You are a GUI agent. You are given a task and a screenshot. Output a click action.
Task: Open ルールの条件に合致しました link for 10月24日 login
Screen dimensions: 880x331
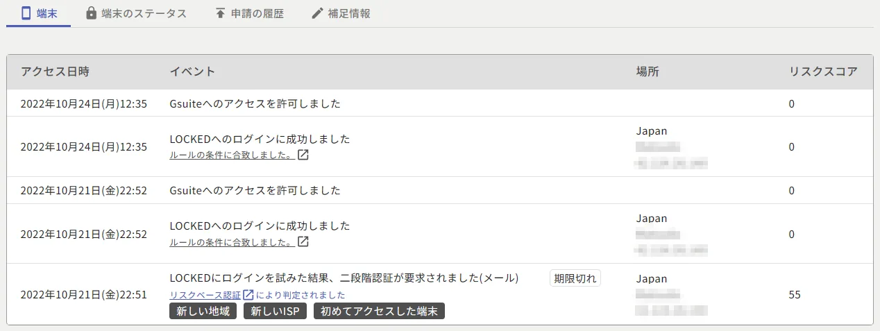point(232,155)
